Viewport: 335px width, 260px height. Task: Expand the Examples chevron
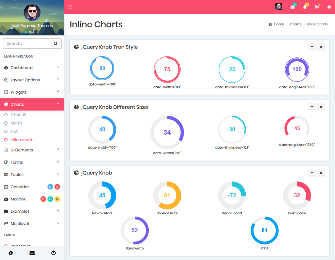[58, 211]
